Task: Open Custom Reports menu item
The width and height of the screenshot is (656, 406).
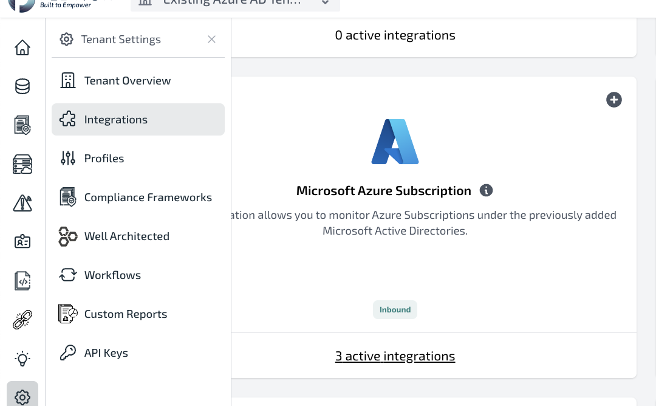Action: click(x=138, y=314)
